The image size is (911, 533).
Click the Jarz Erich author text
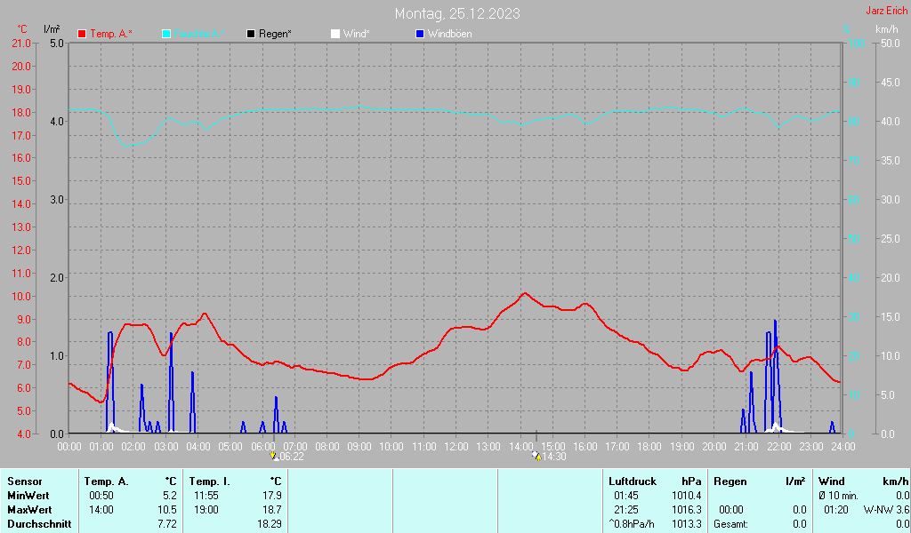(x=887, y=11)
